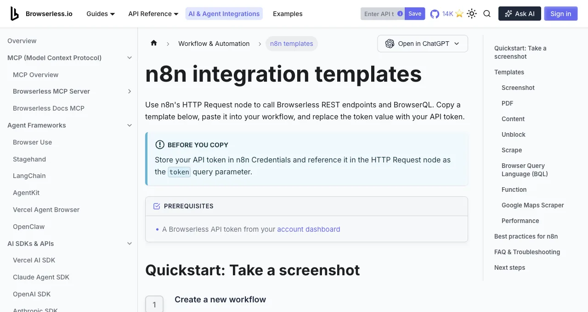Jump to Content template section
This screenshot has height=312, width=588.
tap(513, 119)
